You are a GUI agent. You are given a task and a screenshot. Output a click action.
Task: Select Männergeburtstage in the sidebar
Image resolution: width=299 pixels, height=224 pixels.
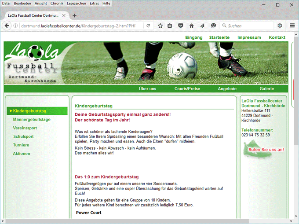32,119
